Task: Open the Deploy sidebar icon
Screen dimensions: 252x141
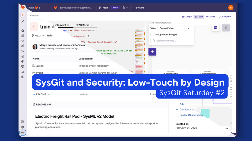Action: click(x=23, y=56)
